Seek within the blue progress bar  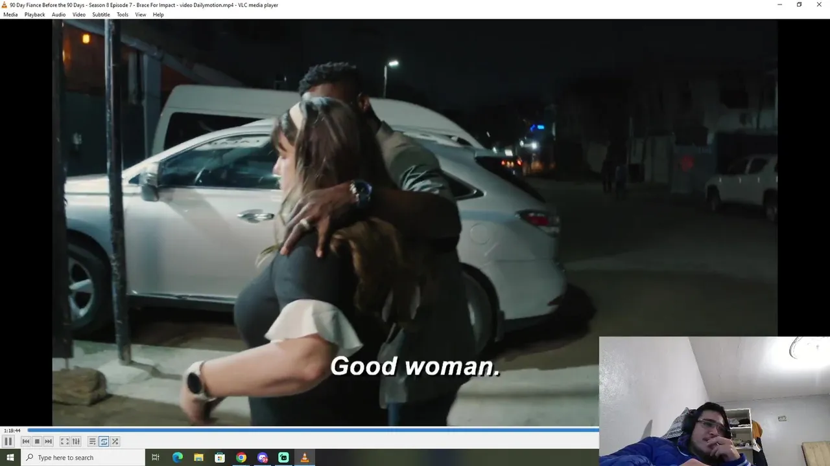313,430
